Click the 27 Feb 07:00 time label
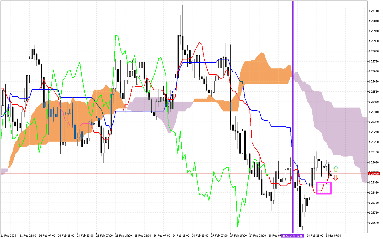383x239 pixels. (219, 236)
